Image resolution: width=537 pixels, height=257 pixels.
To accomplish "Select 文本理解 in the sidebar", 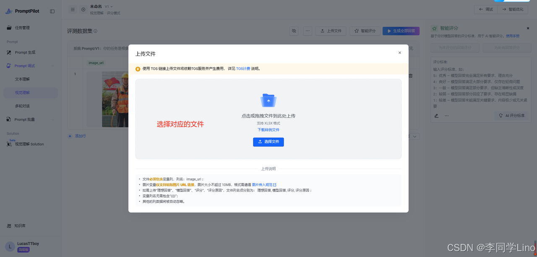I will 23,79.
